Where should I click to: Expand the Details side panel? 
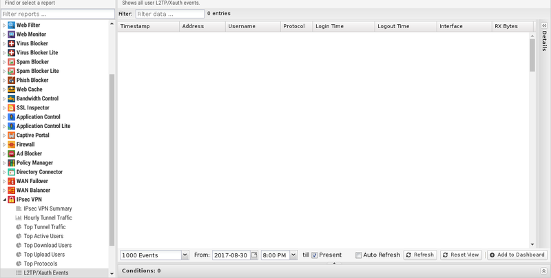click(544, 25)
